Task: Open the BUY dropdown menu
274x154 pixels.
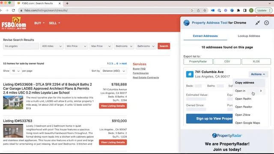Action: [x=39, y=23]
